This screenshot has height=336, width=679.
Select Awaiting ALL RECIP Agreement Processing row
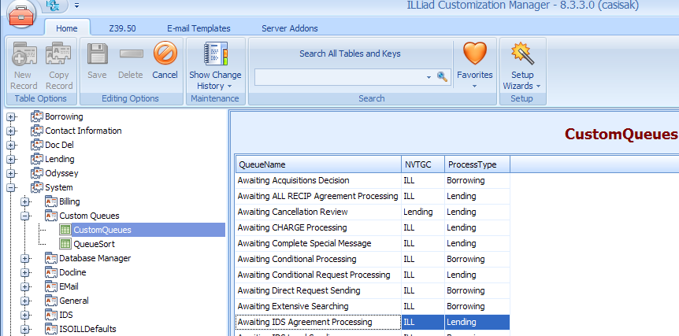coord(373,196)
